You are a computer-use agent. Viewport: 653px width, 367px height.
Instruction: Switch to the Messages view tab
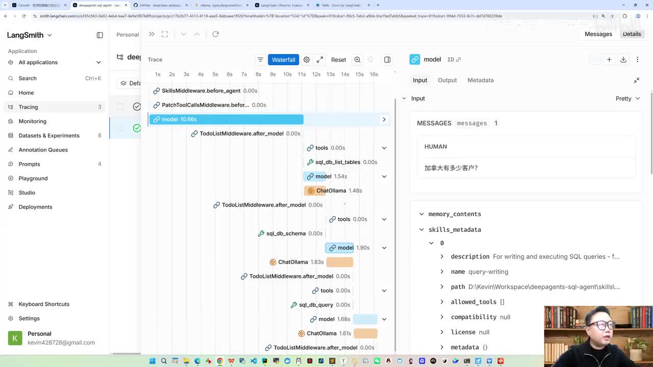click(x=598, y=34)
